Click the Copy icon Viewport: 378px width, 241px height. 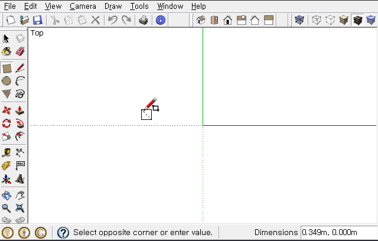pos(69,20)
